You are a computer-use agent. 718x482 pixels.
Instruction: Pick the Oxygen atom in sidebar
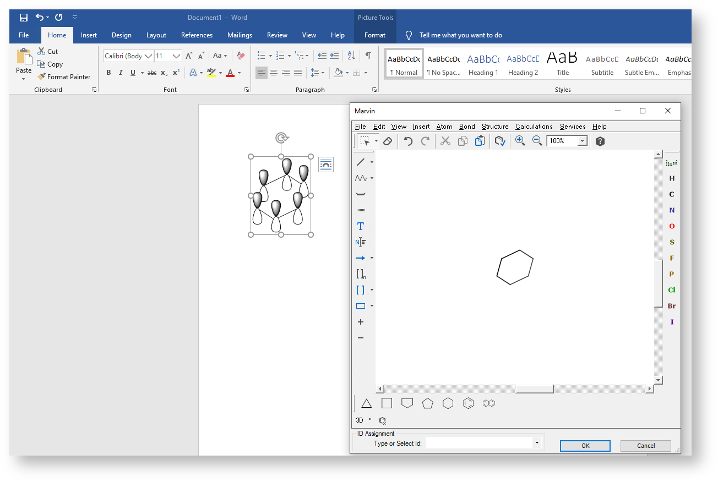click(x=671, y=226)
